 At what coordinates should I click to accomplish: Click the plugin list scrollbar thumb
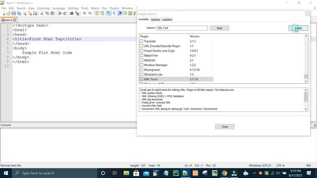coord(306,76)
